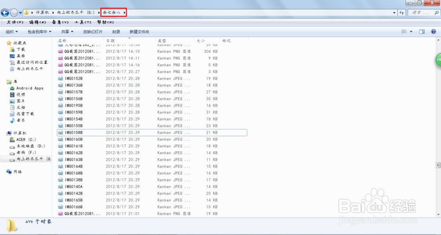Open the address bar history dropdown
Screen dimensions: 441x235
(394, 13)
